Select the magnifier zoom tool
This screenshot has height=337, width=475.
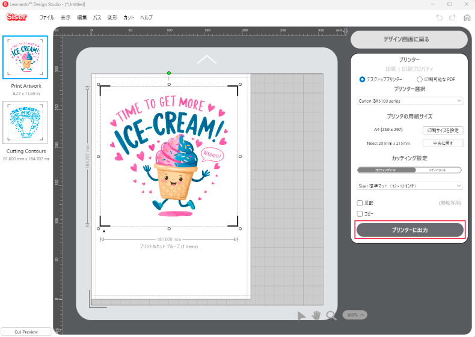[331, 315]
